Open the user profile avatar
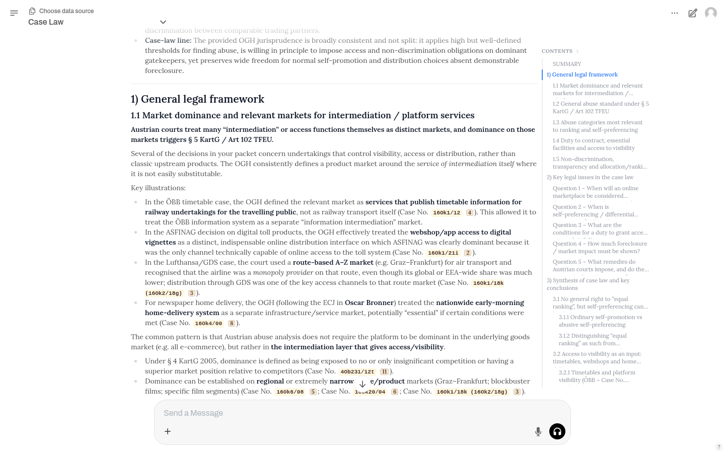The height and width of the screenshot is (453, 725). [711, 13]
